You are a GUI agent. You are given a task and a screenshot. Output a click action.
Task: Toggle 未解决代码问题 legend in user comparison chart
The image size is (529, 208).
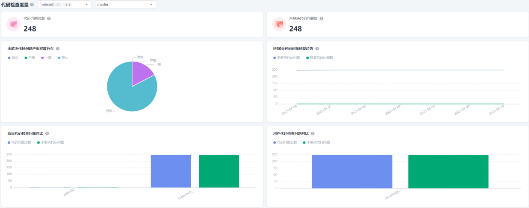tap(316, 142)
